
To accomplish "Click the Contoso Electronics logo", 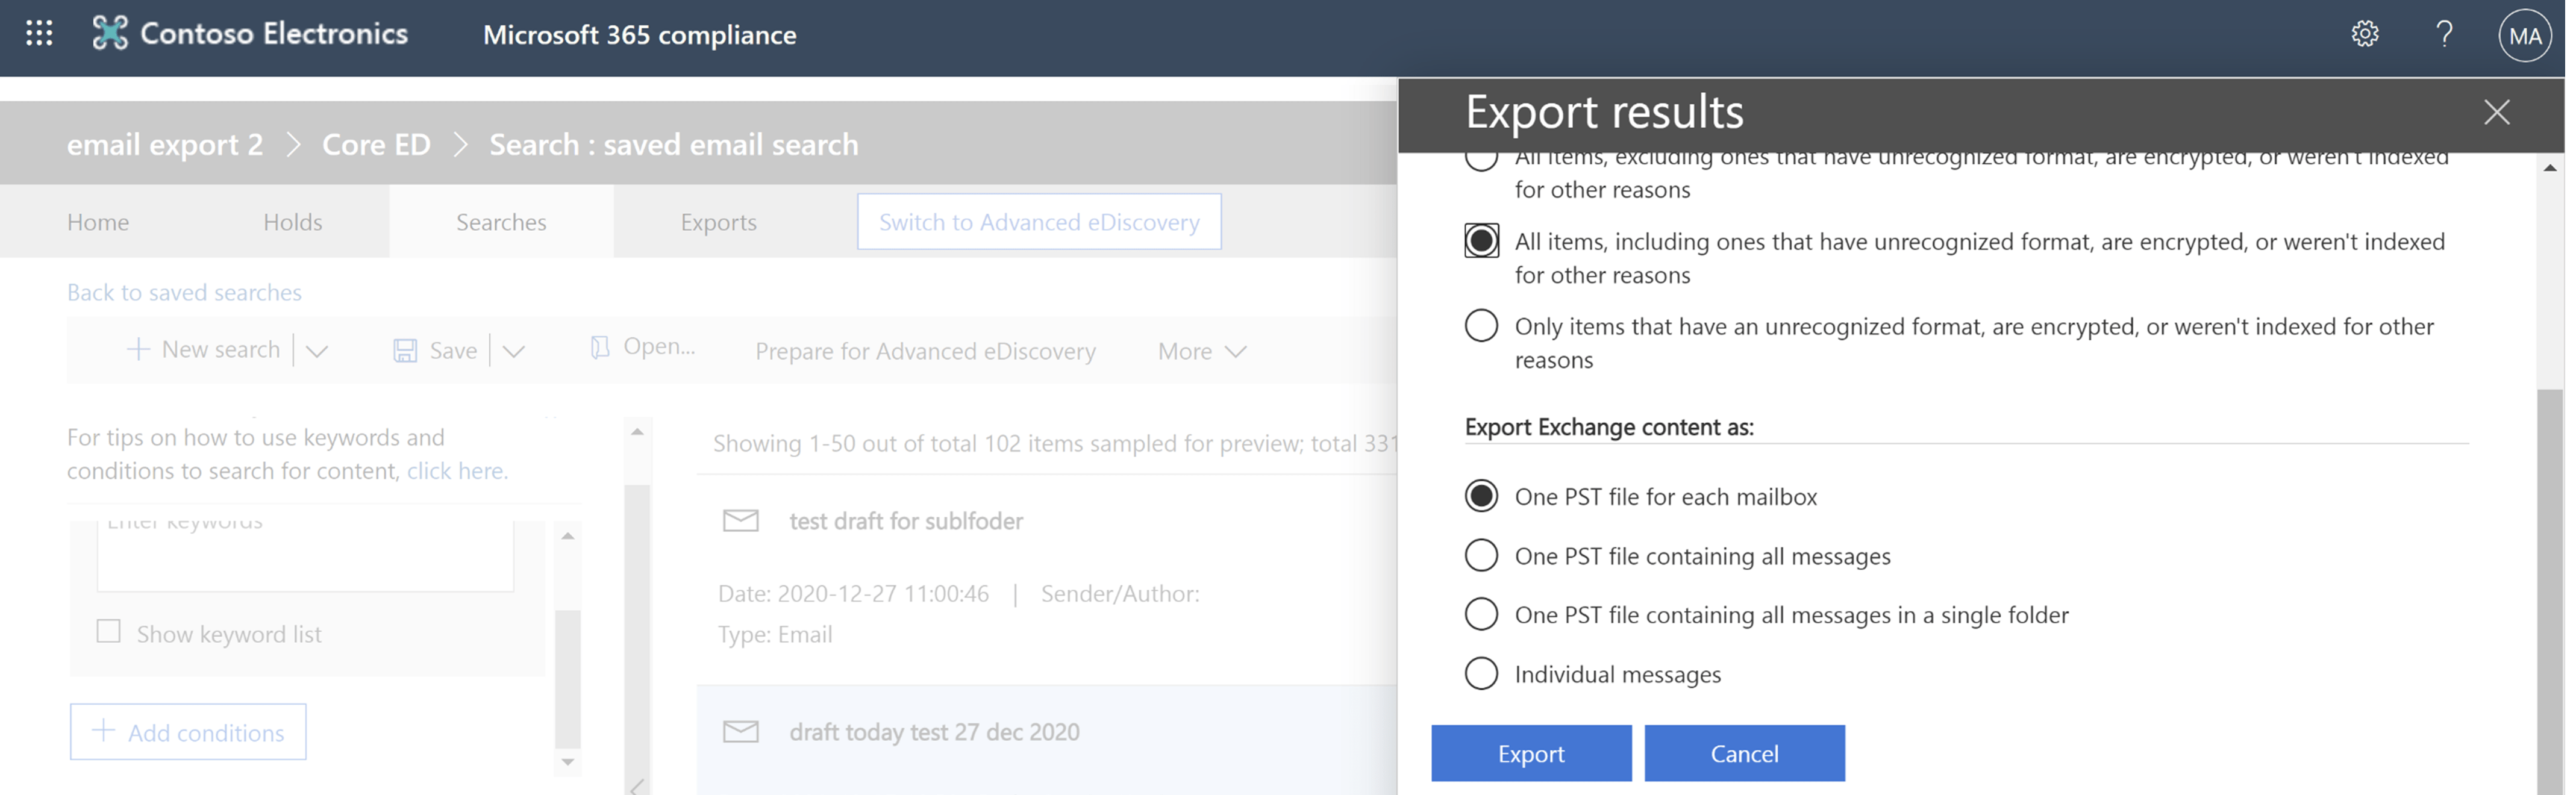I will [113, 33].
